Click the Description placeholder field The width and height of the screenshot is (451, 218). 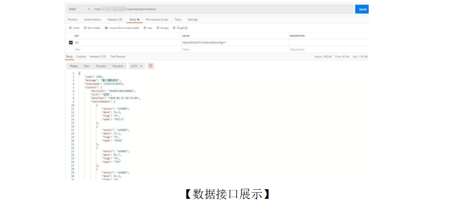tap(329, 50)
